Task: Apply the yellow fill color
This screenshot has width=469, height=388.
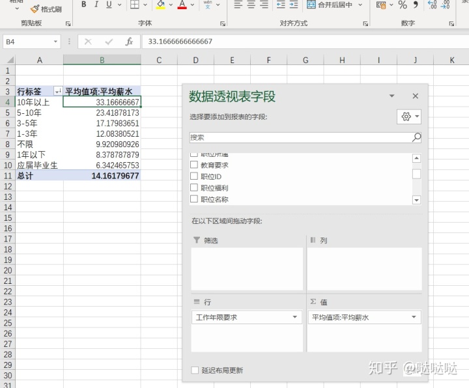Action: pos(161,5)
